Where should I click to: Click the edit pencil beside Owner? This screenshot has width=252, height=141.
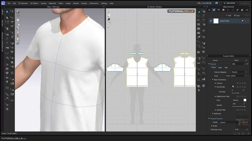click(x=246, y=60)
